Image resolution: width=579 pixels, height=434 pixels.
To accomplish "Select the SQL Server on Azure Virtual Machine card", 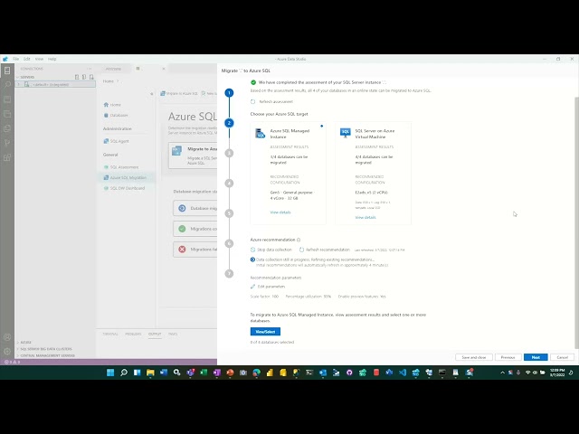I will (x=373, y=173).
